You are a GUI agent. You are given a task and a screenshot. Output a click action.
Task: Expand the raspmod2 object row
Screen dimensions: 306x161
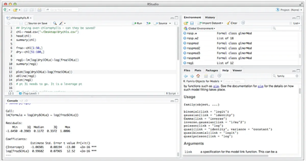[185, 48]
